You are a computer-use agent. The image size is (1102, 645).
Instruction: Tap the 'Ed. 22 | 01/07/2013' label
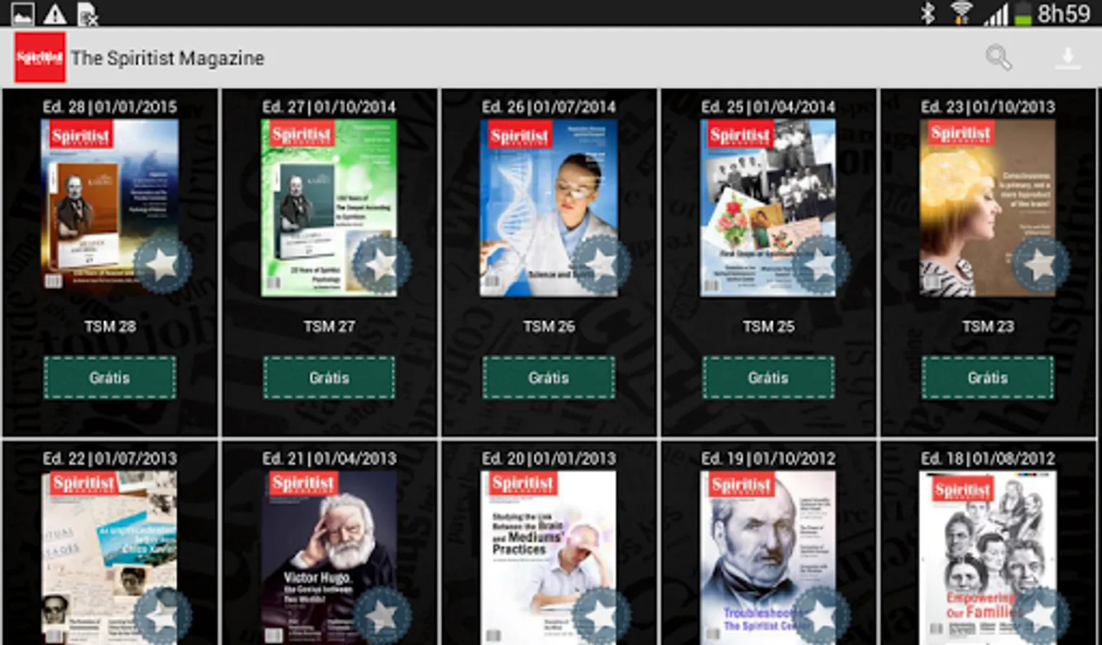coord(110,458)
